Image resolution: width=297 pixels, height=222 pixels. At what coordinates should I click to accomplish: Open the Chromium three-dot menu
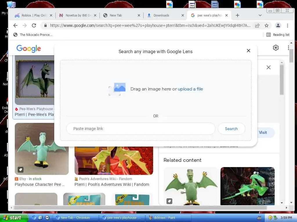pos(287,25)
